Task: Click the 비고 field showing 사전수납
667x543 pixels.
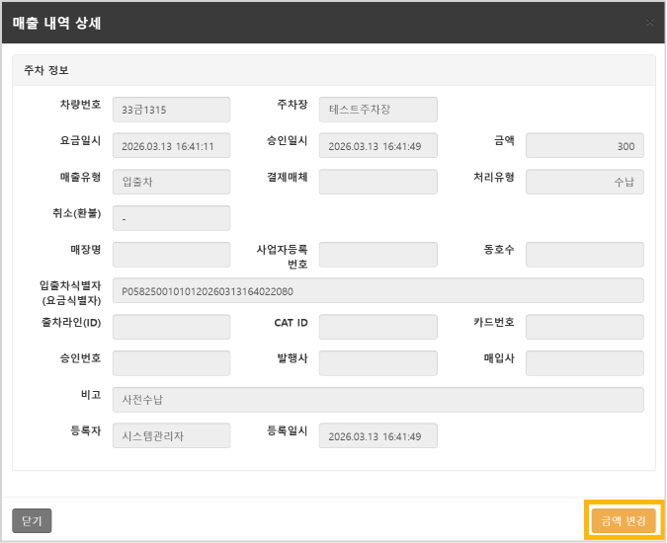Action: coord(377,400)
